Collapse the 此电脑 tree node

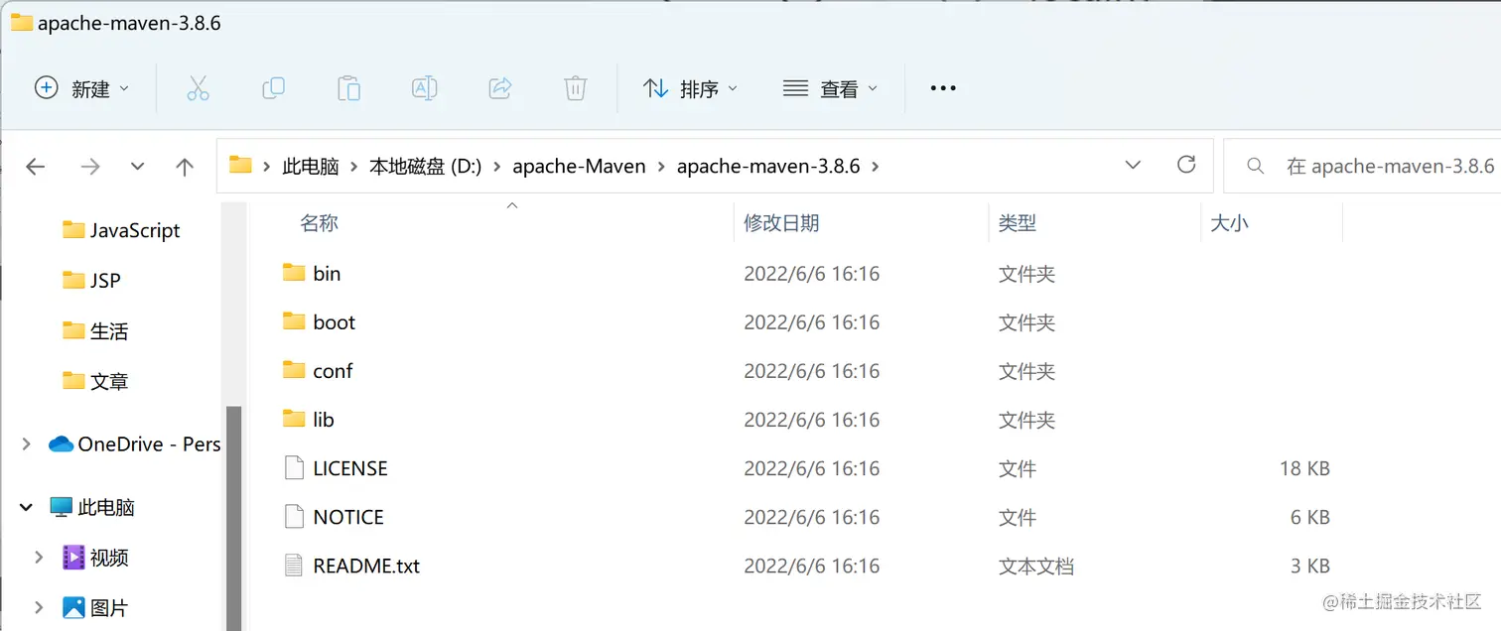click(x=27, y=507)
